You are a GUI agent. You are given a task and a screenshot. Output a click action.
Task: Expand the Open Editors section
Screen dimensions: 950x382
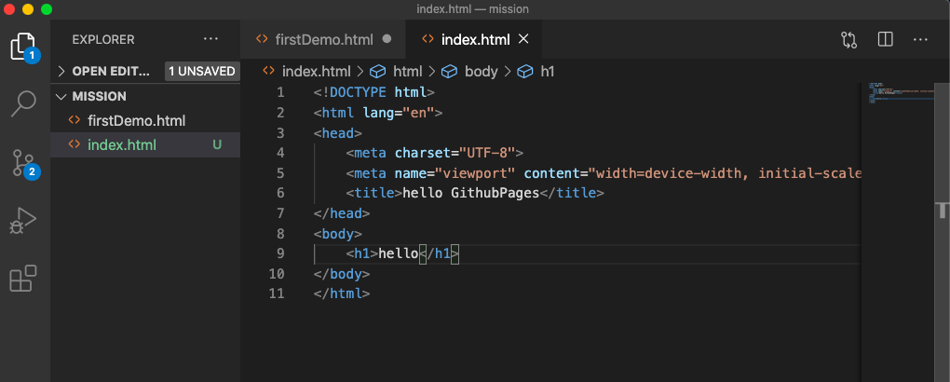pyautogui.click(x=61, y=71)
